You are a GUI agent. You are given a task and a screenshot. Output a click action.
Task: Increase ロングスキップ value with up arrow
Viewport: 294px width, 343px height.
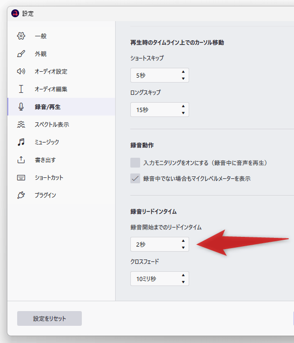183,106
